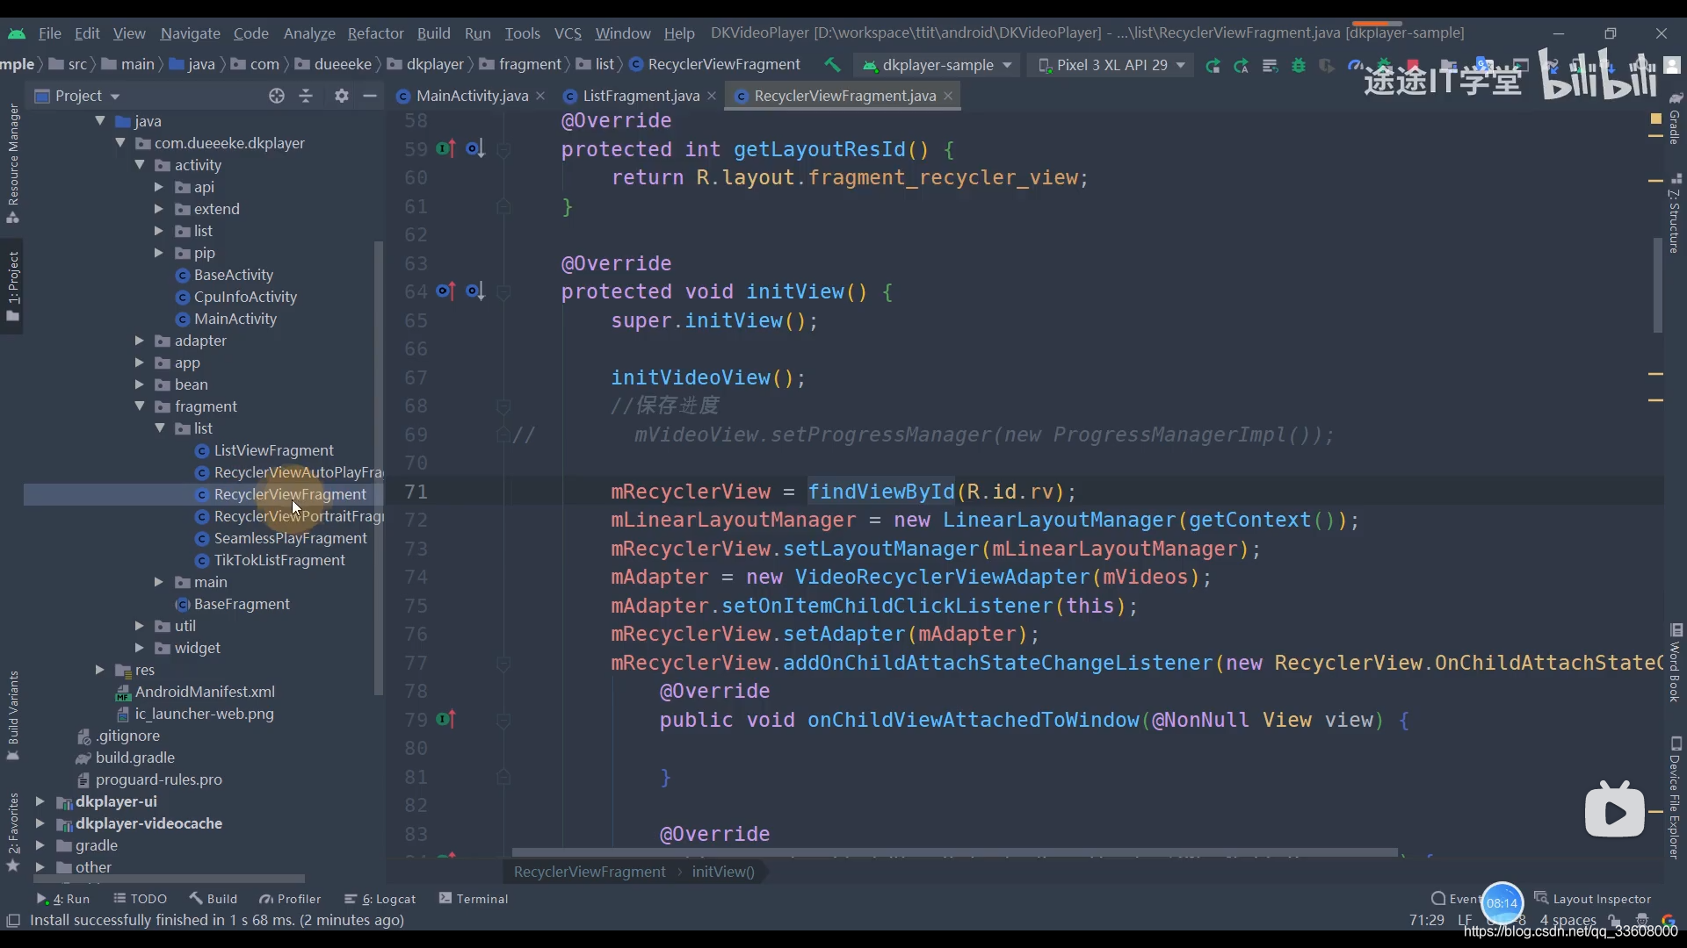The width and height of the screenshot is (1687, 948).
Task: Click the Apply Code Changes icon
Action: point(1270,66)
